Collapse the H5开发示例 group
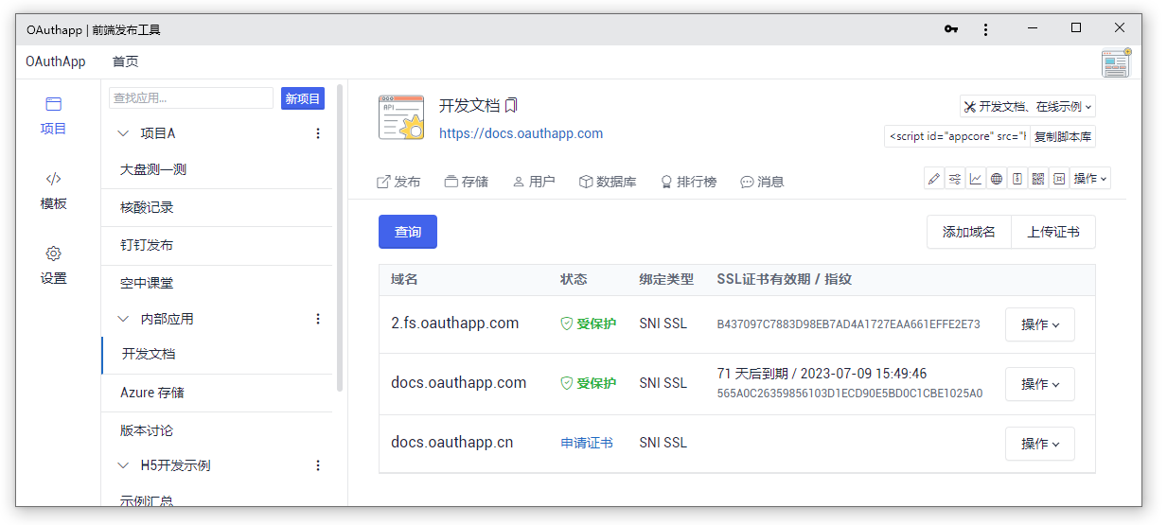 click(x=123, y=465)
